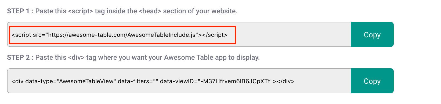Click the empty data-filters attribute

click(x=138, y=81)
